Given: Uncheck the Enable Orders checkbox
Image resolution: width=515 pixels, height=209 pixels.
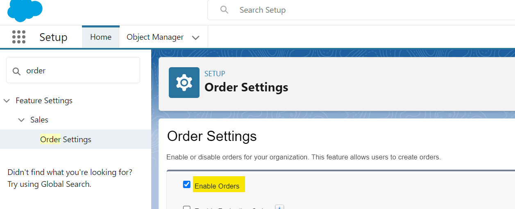Looking at the screenshot, I should 187,184.
